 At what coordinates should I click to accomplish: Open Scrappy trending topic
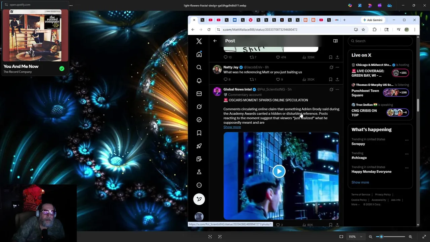click(x=358, y=144)
